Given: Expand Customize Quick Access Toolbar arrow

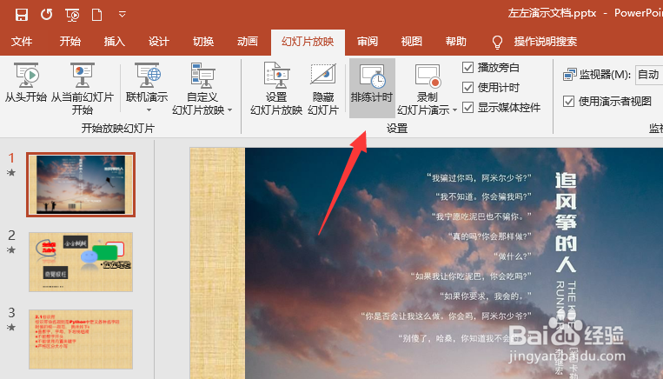Looking at the screenshot, I should 123,15.
